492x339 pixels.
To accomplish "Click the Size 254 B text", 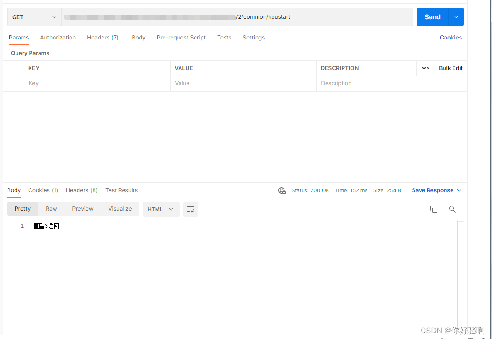I will coord(387,190).
